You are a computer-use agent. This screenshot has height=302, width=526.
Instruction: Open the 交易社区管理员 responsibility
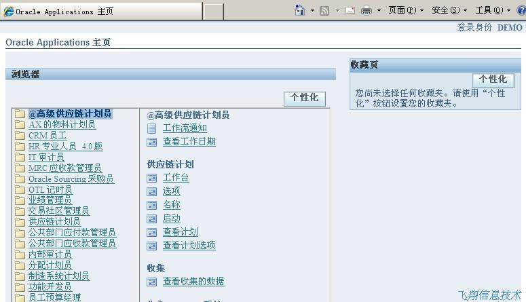[x=58, y=211]
